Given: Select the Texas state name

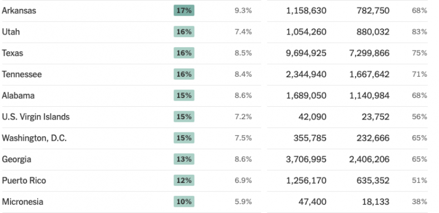Looking at the screenshot, I should (x=12, y=53).
